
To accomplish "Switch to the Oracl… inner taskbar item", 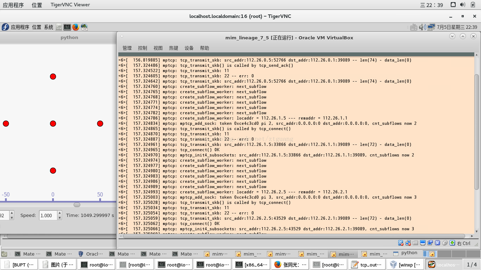I will [x=91, y=254].
